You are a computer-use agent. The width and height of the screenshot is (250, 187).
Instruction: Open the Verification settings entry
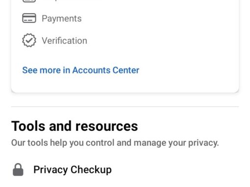[x=125, y=41]
